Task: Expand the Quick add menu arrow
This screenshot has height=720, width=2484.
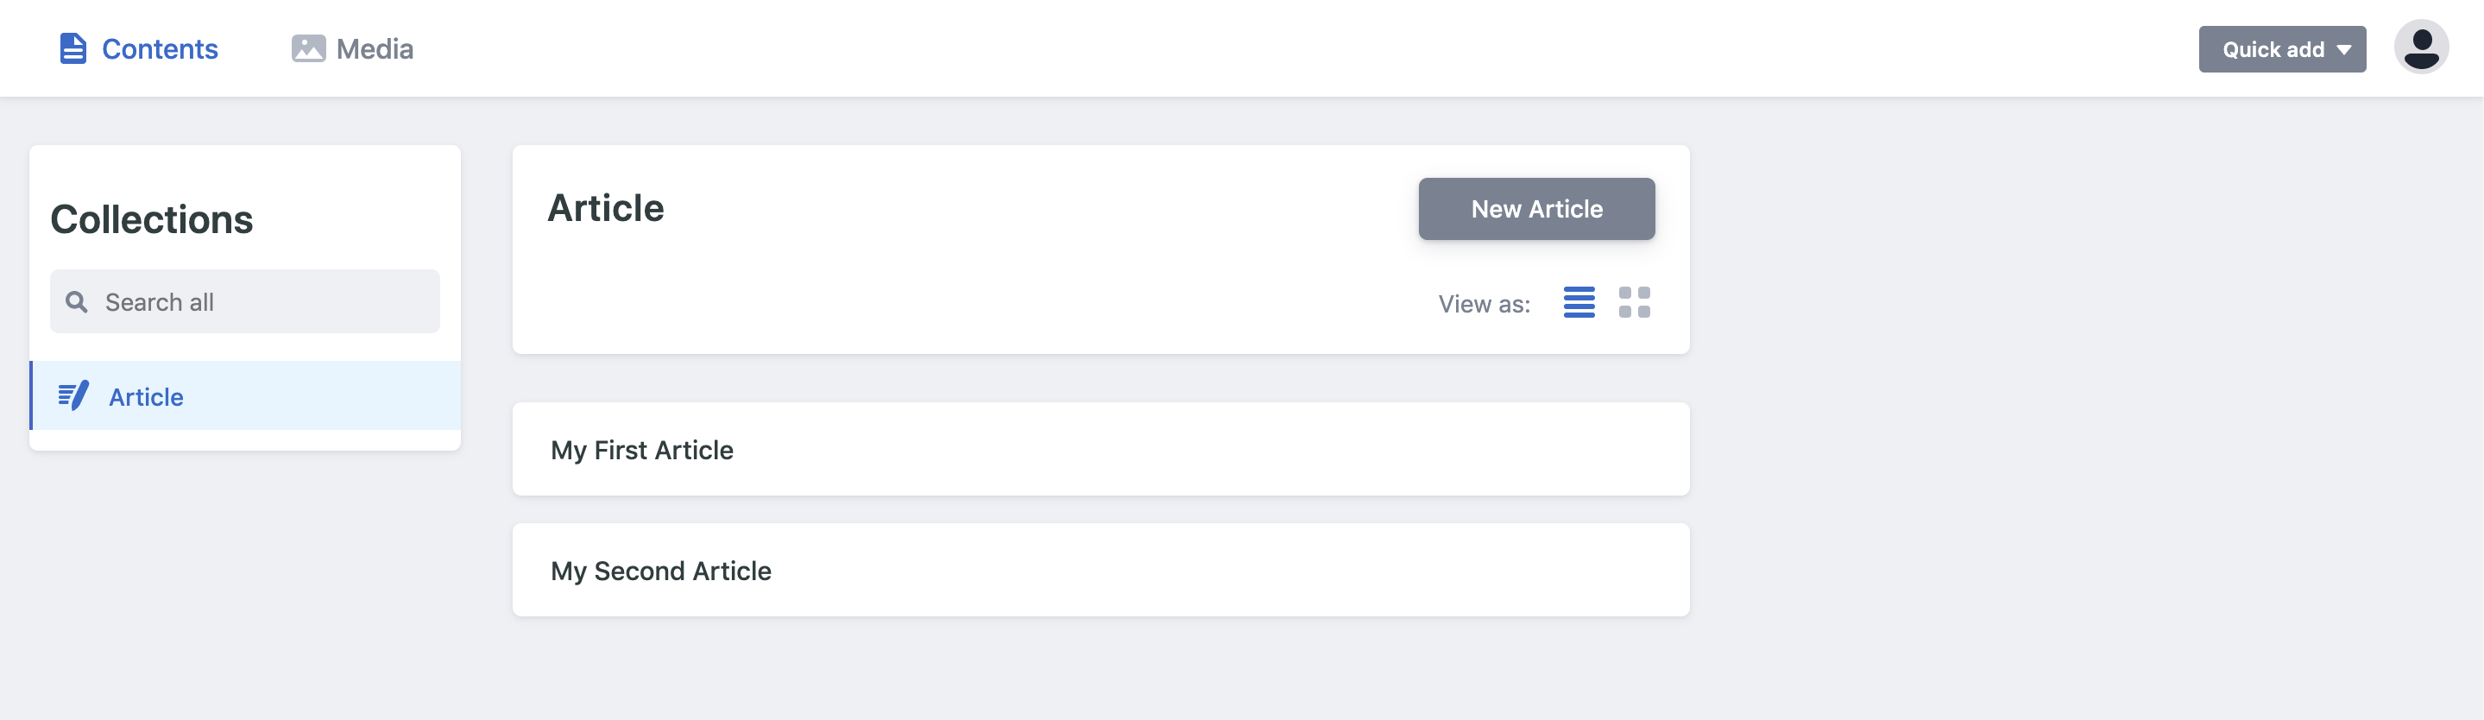Action: point(2345,49)
